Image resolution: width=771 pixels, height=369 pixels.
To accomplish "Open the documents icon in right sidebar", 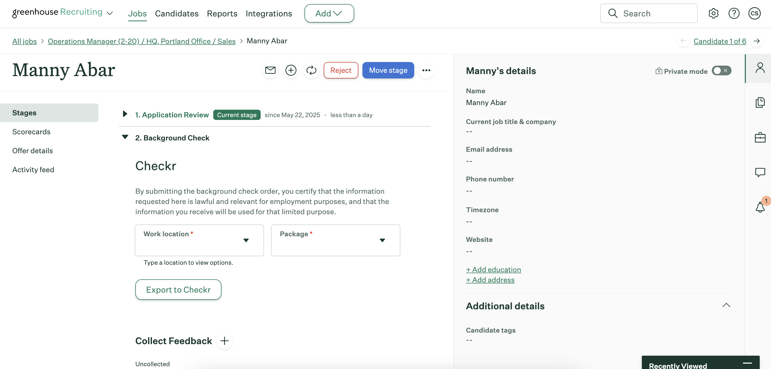I will click(x=760, y=103).
